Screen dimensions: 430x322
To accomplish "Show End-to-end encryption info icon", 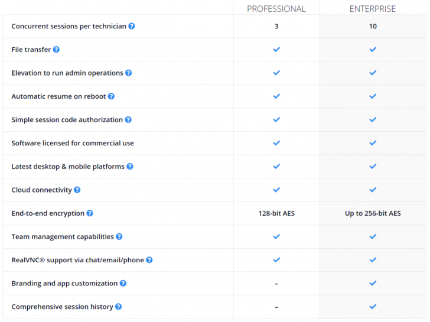I will pos(90,213).
